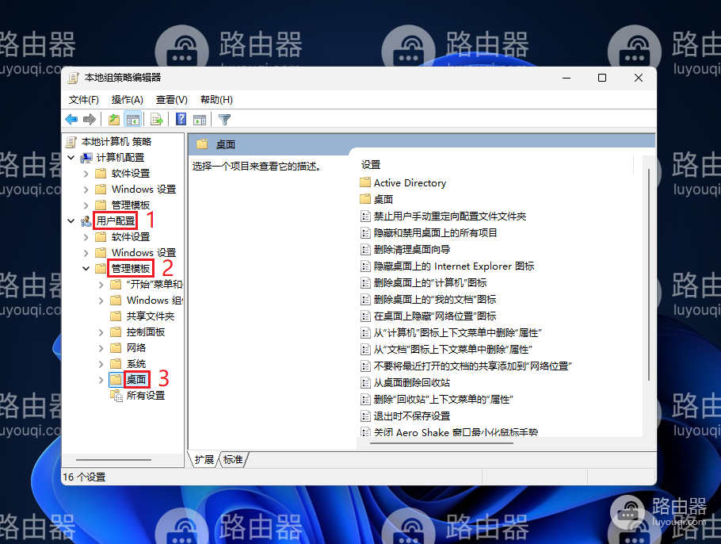Toggle the show/hide console tree icon

click(x=133, y=120)
